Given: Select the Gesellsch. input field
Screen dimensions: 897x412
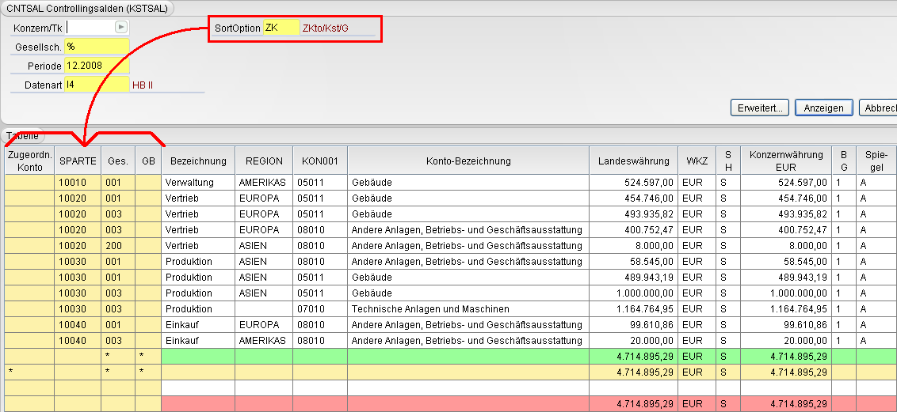Looking at the screenshot, I should pyautogui.click(x=97, y=46).
